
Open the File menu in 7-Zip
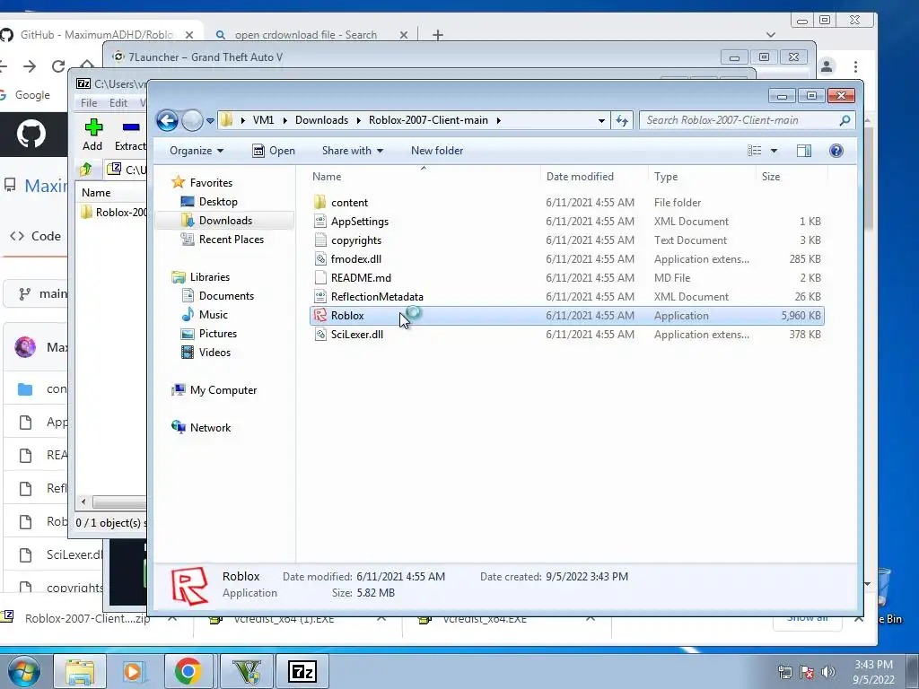pyautogui.click(x=89, y=102)
